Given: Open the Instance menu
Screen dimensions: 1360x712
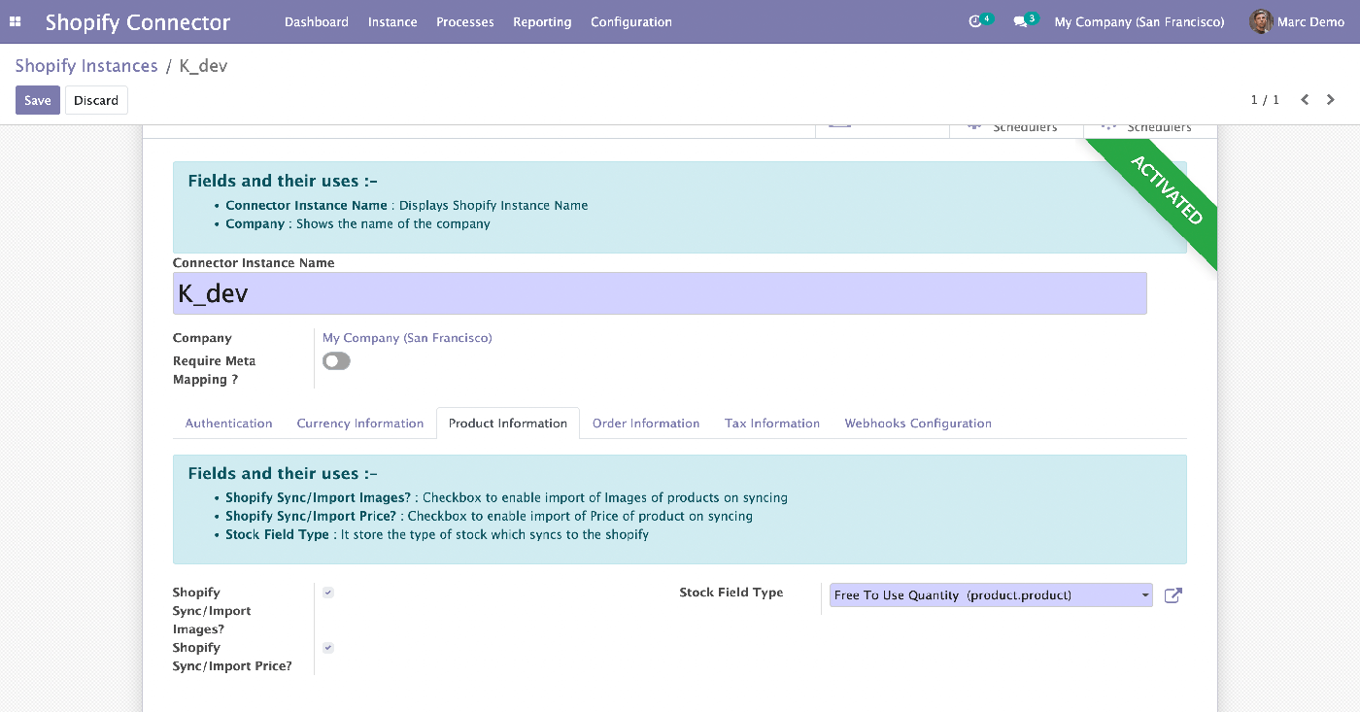Looking at the screenshot, I should point(392,21).
